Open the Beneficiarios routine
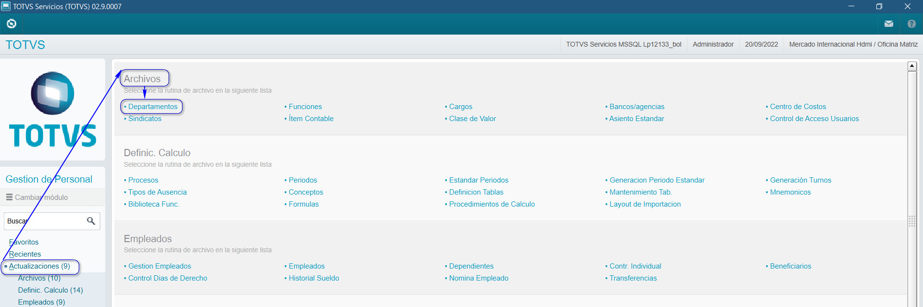The width and height of the screenshot is (923, 307). pyautogui.click(x=790, y=266)
